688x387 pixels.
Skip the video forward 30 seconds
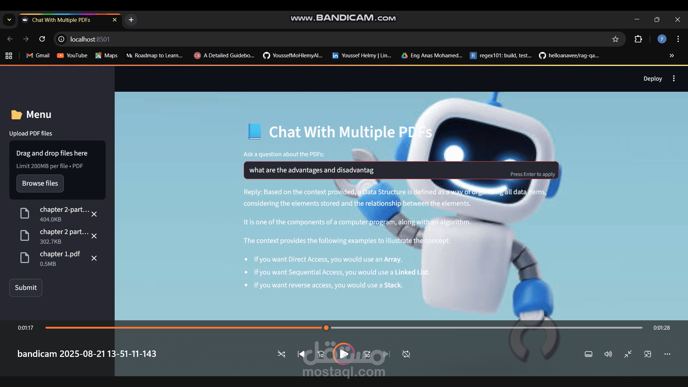click(x=367, y=354)
